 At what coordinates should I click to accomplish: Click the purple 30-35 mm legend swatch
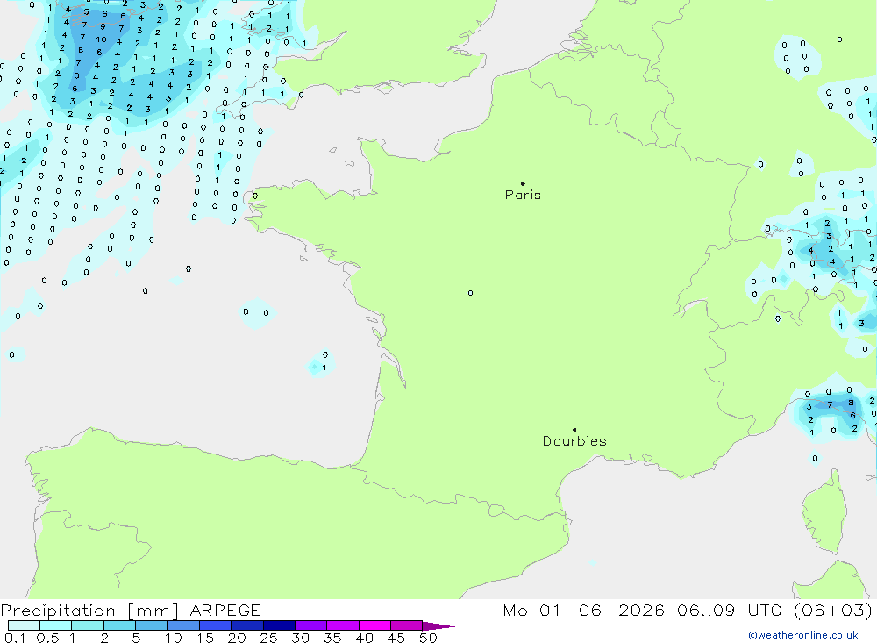310,625
